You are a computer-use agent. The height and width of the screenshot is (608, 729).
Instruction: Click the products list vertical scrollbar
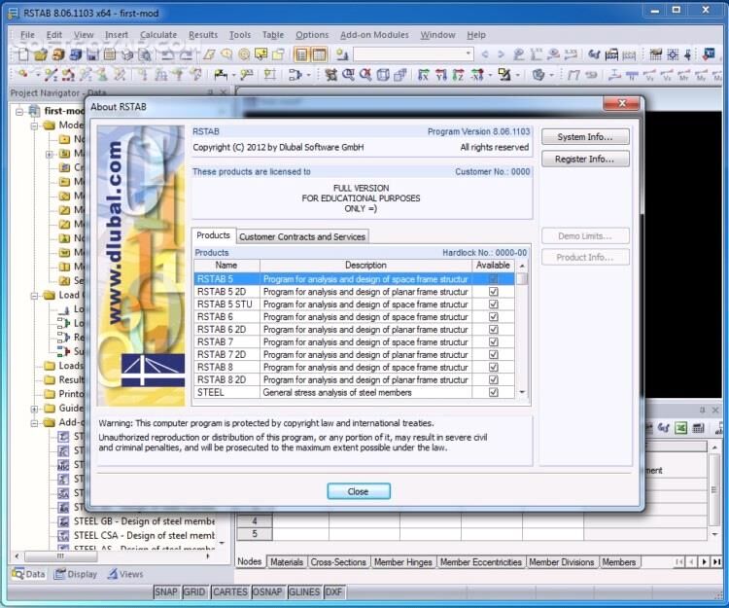(523, 336)
